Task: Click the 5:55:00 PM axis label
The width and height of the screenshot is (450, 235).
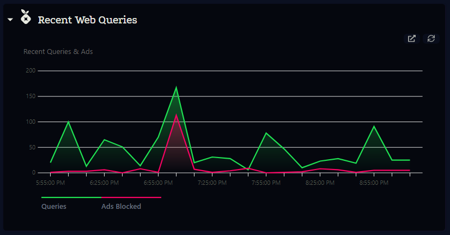Action: 51,183
